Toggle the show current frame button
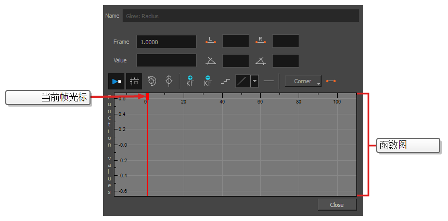 click(116, 81)
